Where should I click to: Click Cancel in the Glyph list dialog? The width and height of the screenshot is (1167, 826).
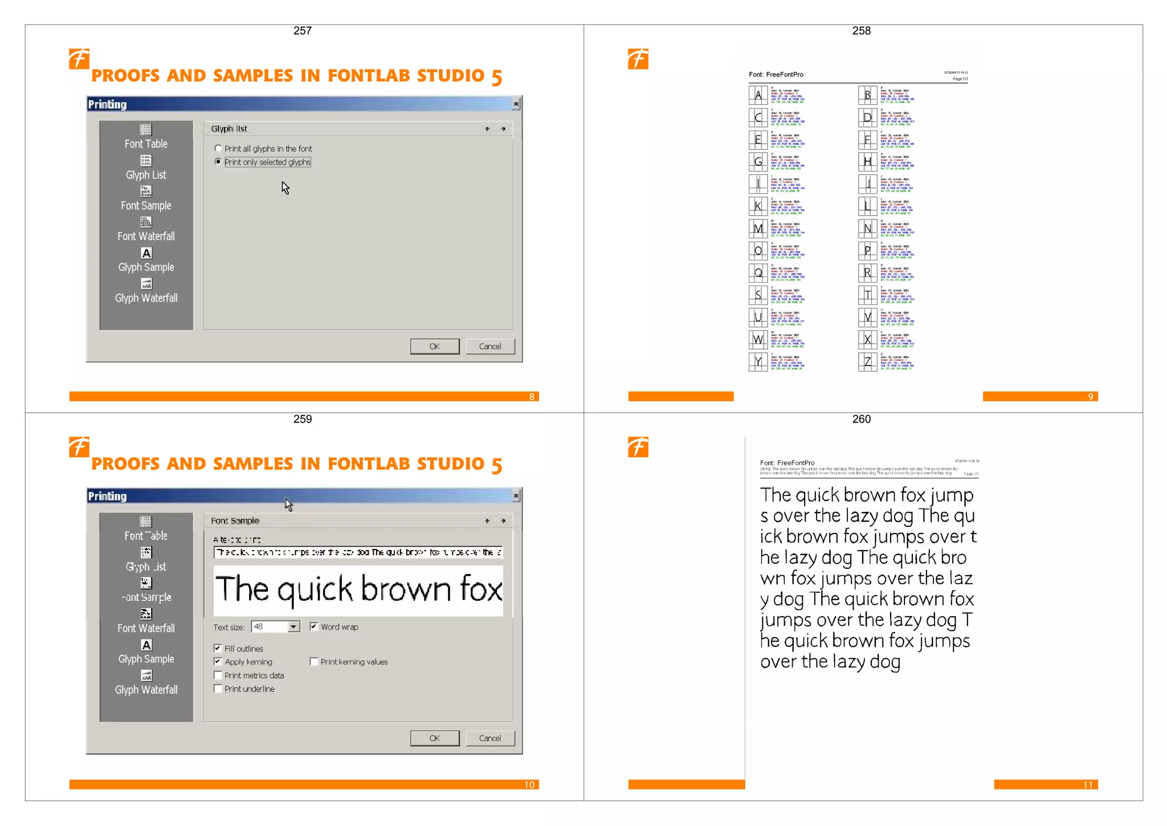point(489,347)
